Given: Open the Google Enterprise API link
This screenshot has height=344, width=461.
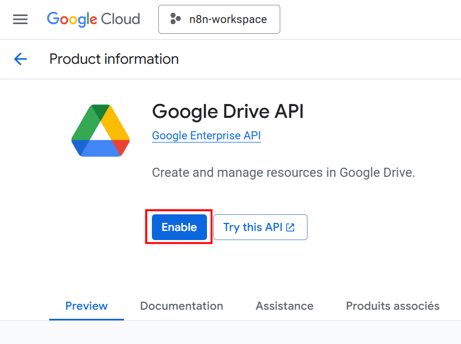Looking at the screenshot, I should click(x=206, y=136).
